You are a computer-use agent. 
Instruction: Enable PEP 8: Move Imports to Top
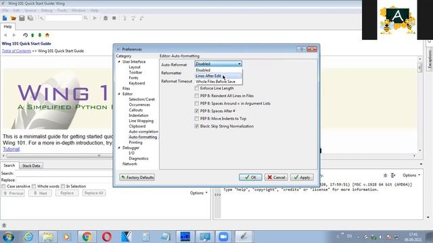197,119
